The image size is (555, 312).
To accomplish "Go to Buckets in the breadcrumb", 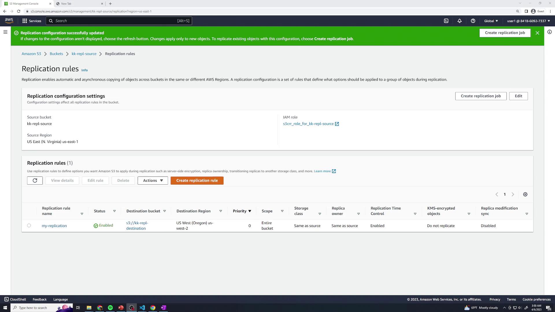I will coord(56,54).
